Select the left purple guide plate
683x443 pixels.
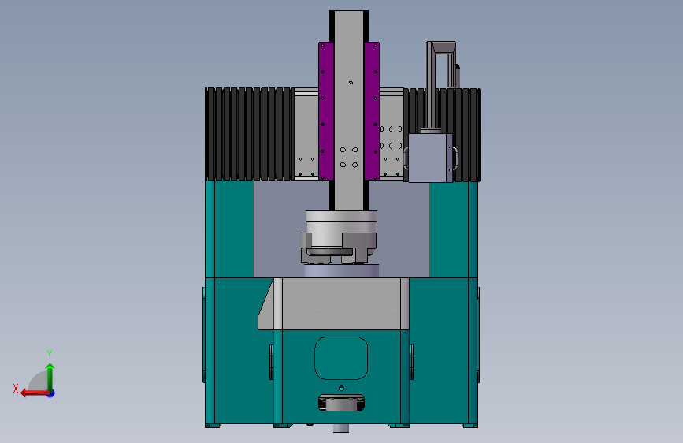pyautogui.click(x=326, y=110)
